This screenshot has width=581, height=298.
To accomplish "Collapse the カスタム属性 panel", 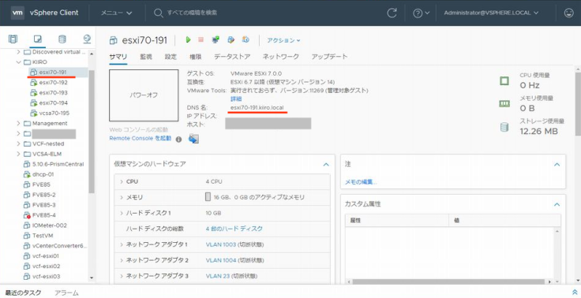I will point(557,204).
